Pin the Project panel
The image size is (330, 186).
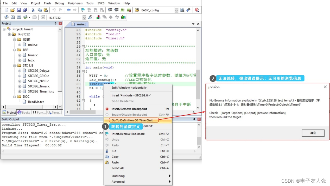tap(55, 23)
